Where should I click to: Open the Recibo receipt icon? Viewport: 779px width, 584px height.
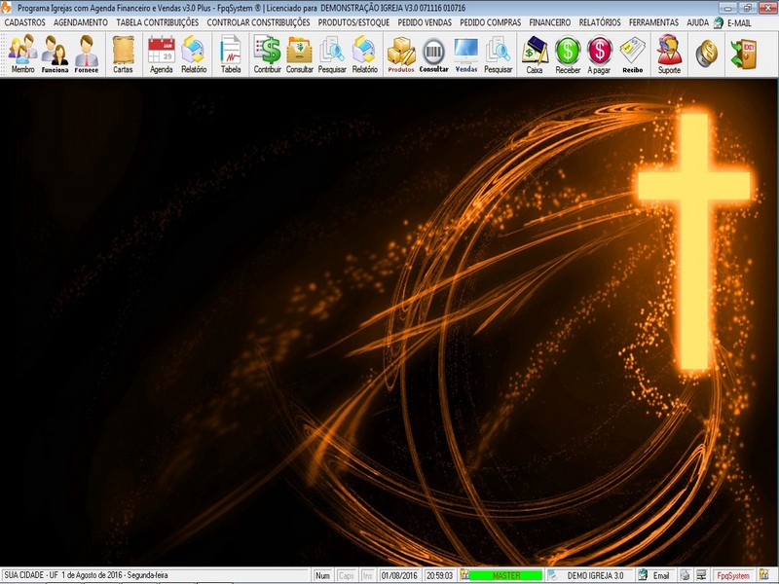coord(632,55)
